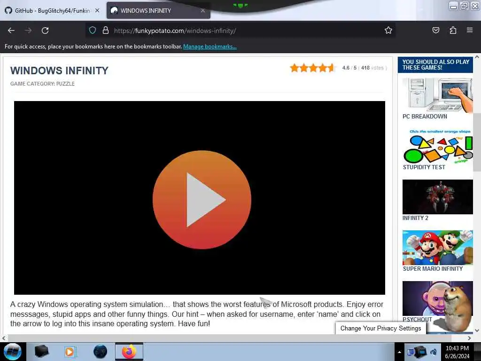Click the WINDOWS INFINITY page heading

59,71
